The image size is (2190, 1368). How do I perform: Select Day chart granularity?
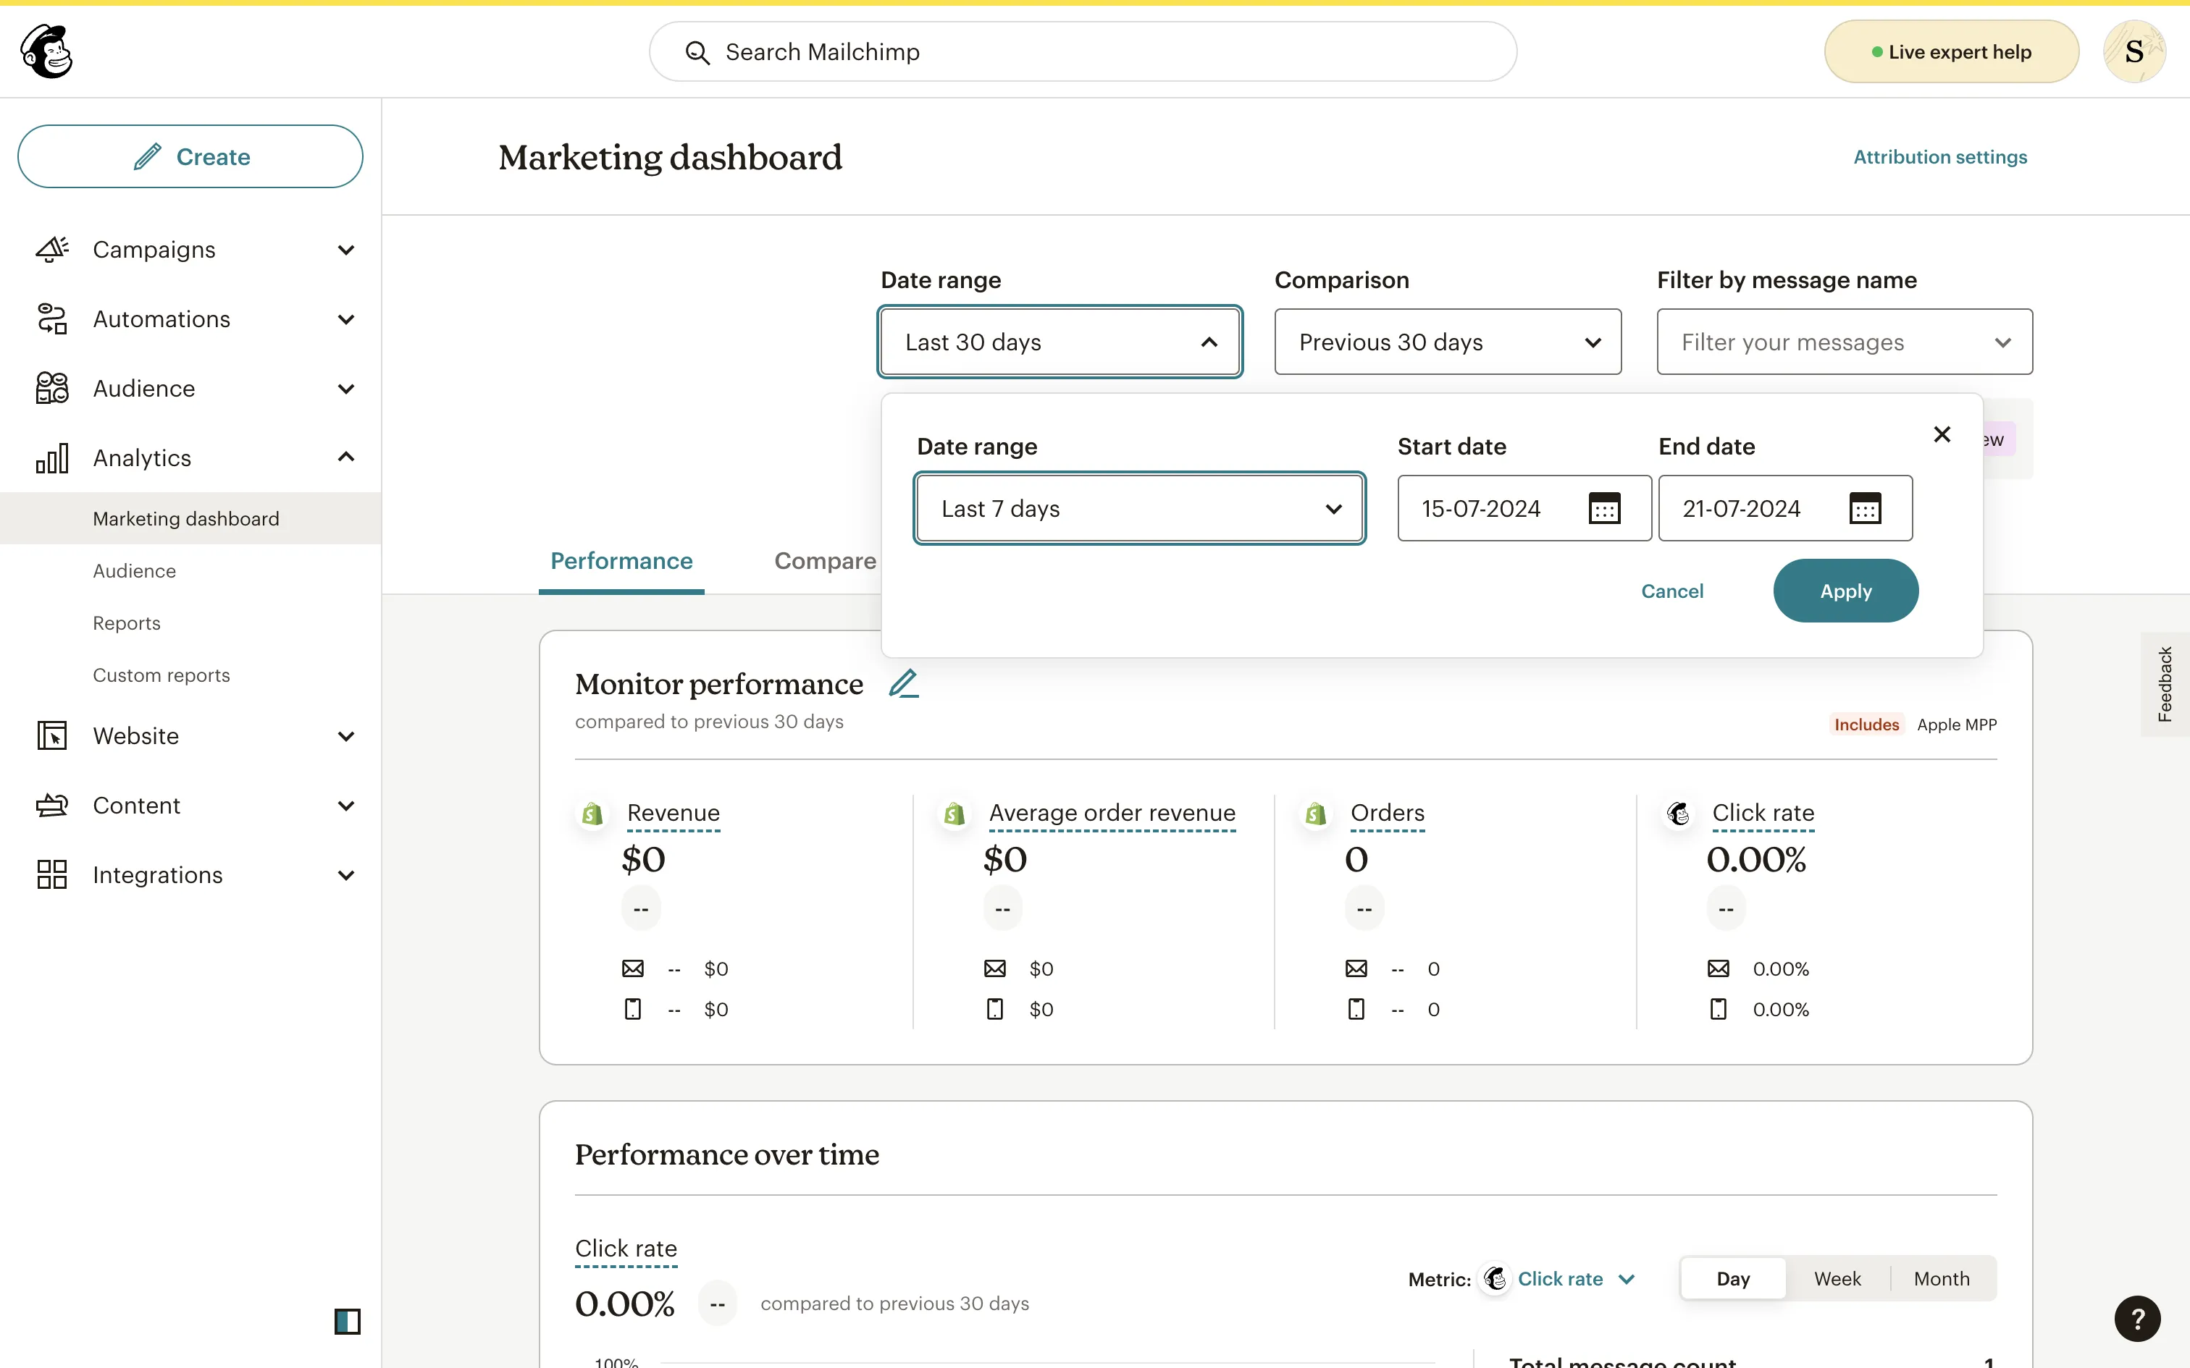click(1733, 1278)
